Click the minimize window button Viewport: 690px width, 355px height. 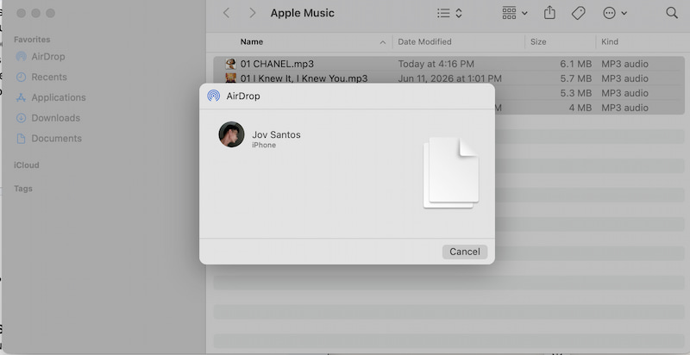pos(36,13)
